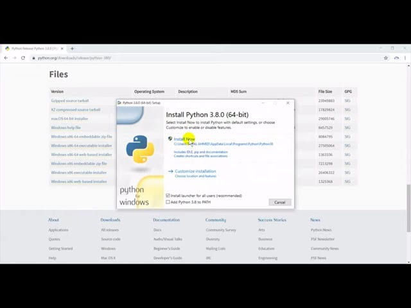Bookmark this page with the star icon
The height and width of the screenshot is (308, 411).
[386, 58]
